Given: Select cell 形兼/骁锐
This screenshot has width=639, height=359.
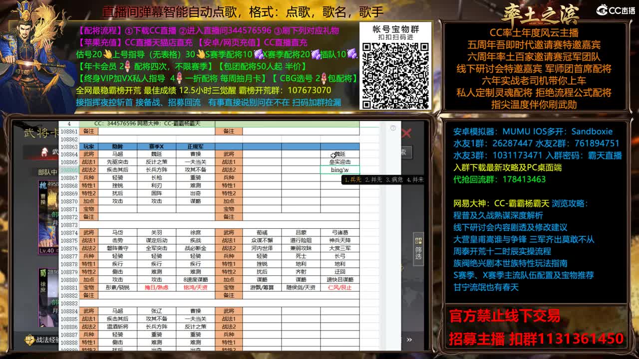Looking at the screenshot, I should click(x=117, y=288).
